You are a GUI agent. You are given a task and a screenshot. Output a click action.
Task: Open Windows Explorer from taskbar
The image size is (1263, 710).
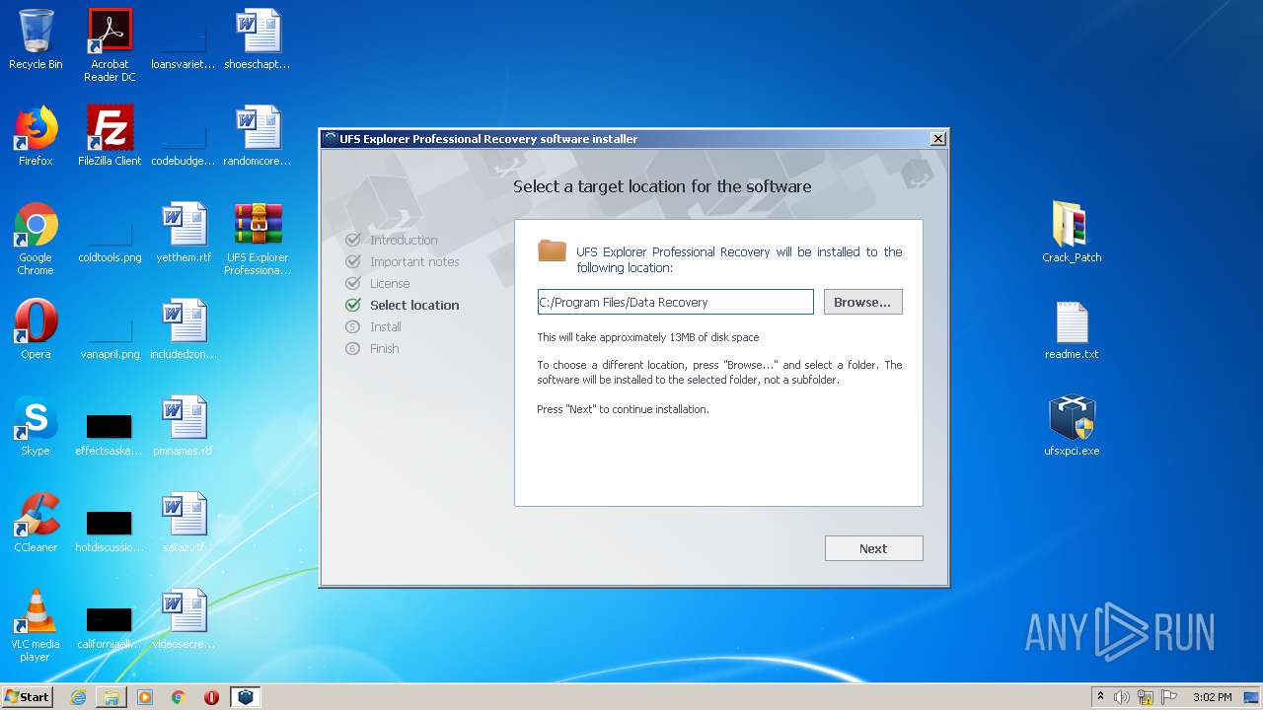point(111,697)
